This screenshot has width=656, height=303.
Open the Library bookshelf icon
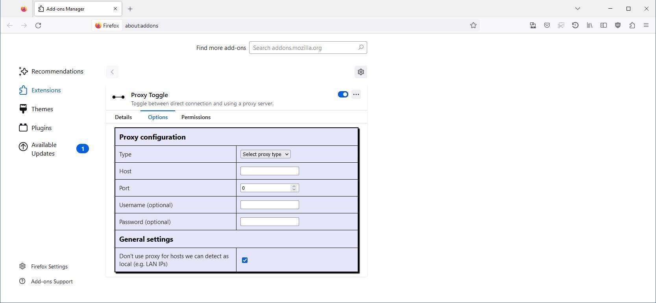589,26
